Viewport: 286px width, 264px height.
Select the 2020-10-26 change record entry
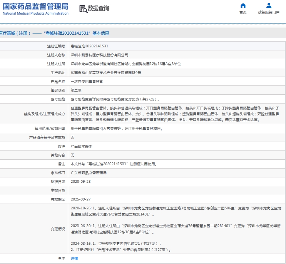point(176,211)
